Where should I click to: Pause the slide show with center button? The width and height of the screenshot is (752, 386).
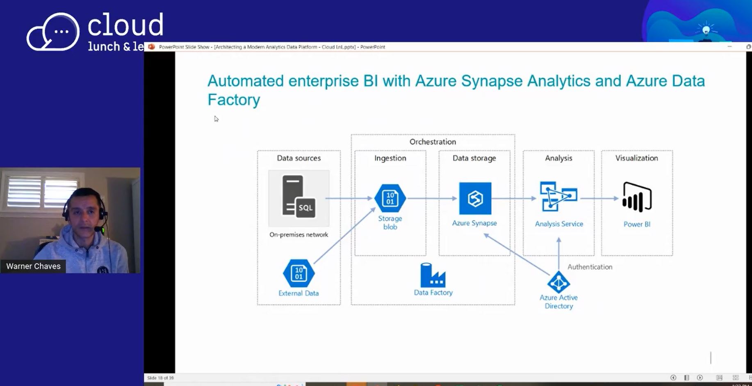point(686,377)
